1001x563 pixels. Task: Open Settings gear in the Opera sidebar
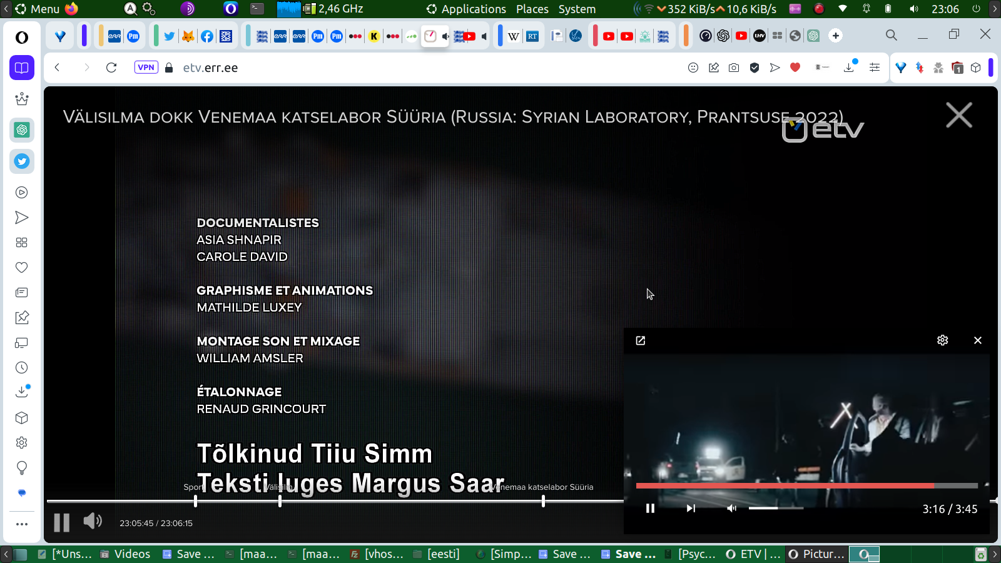coord(22,443)
